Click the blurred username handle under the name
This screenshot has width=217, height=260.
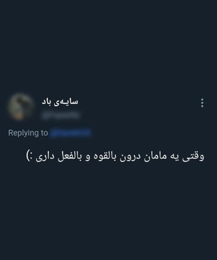[61, 116]
